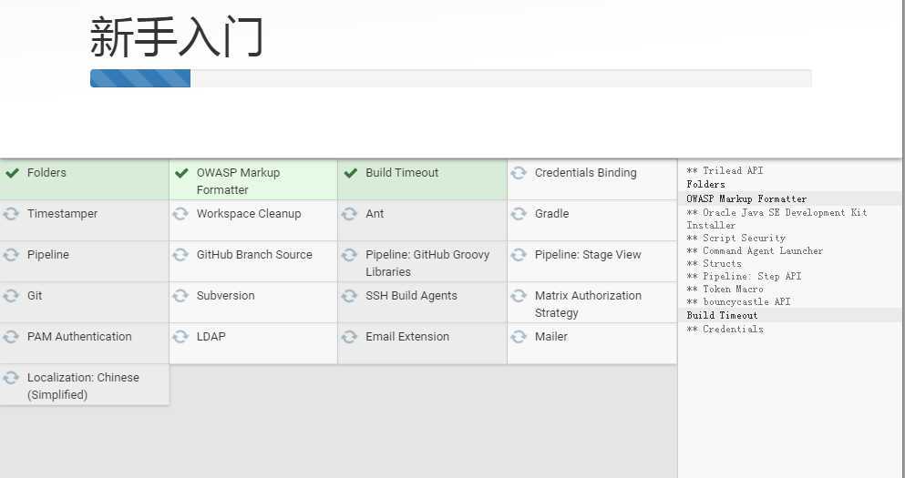This screenshot has height=478, width=905.
Task: Click the green checkmark beside Folders
Action: [x=12, y=172]
